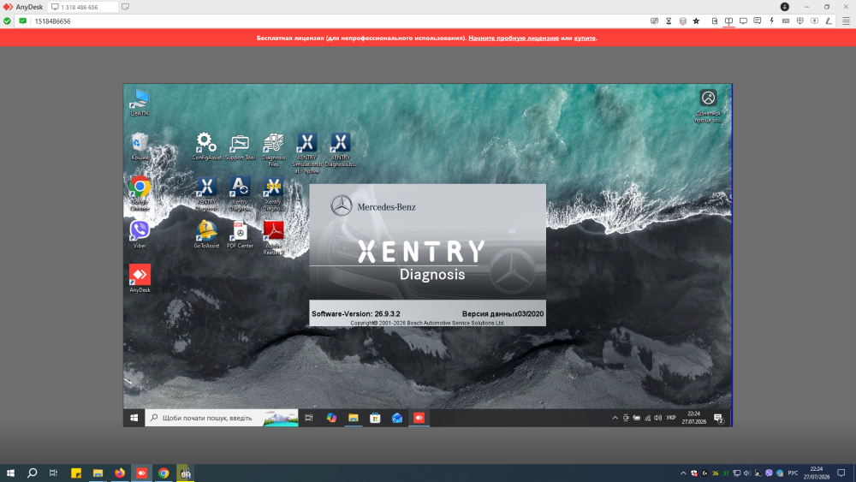The height and width of the screenshot is (482, 856).
Task: Open AnyDesk whiteboard pen icon
Action: pos(829,21)
